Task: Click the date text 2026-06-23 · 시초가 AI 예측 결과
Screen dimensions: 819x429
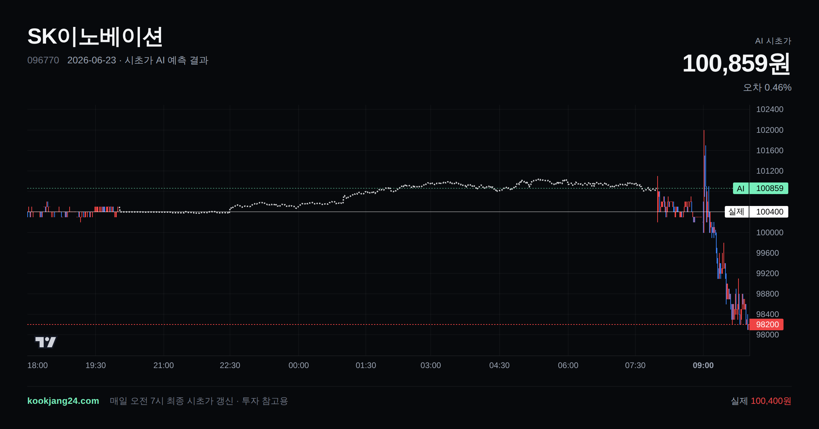Action: click(138, 60)
